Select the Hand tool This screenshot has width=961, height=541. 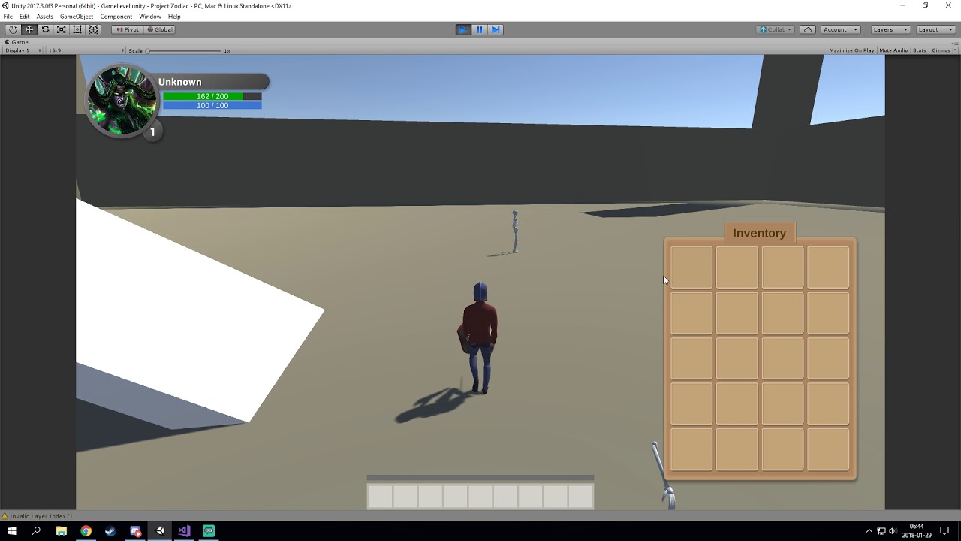[x=13, y=29]
